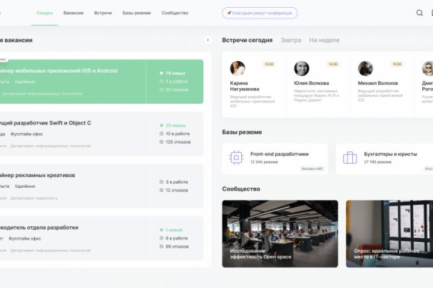
Task: Click the 12:00 time badge
Action: (269, 64)
